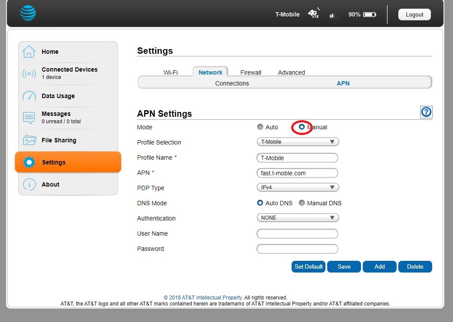This screenshot has width=453, height=322.
Task: Click the Settings gear icon
Action: (x=29, y=162)
